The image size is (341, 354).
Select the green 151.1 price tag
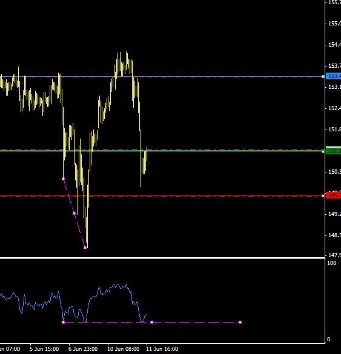pyautogui.click(x=334, y=151)
